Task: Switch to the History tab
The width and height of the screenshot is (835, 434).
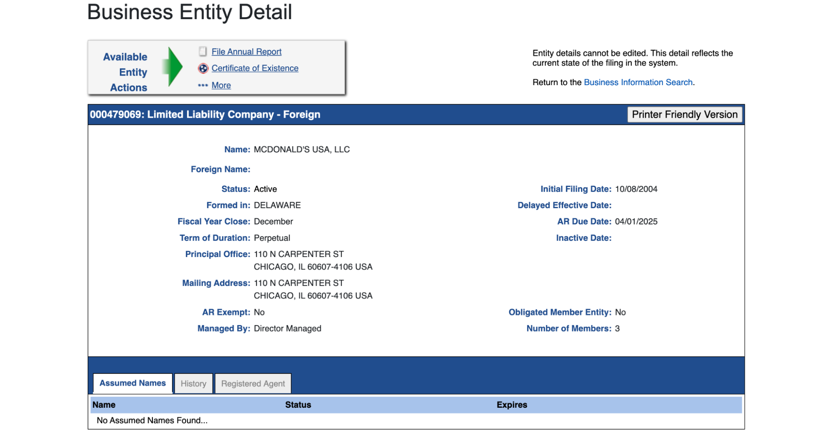Action: pyautogui.click(x=193, y=384)
